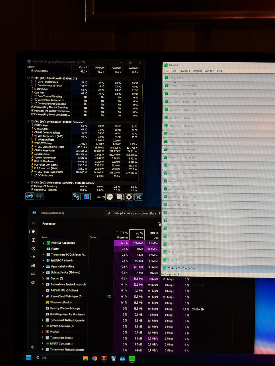Select Worker #1 - Torture Test window
This screenshot has width=275, height=366.
(219, 85)
